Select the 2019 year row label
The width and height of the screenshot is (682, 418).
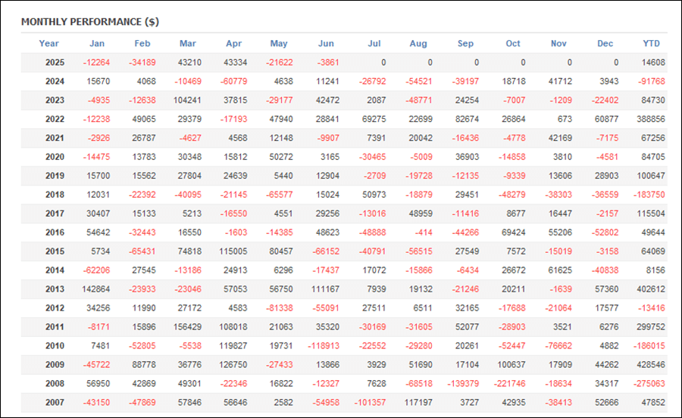[55, 176]
